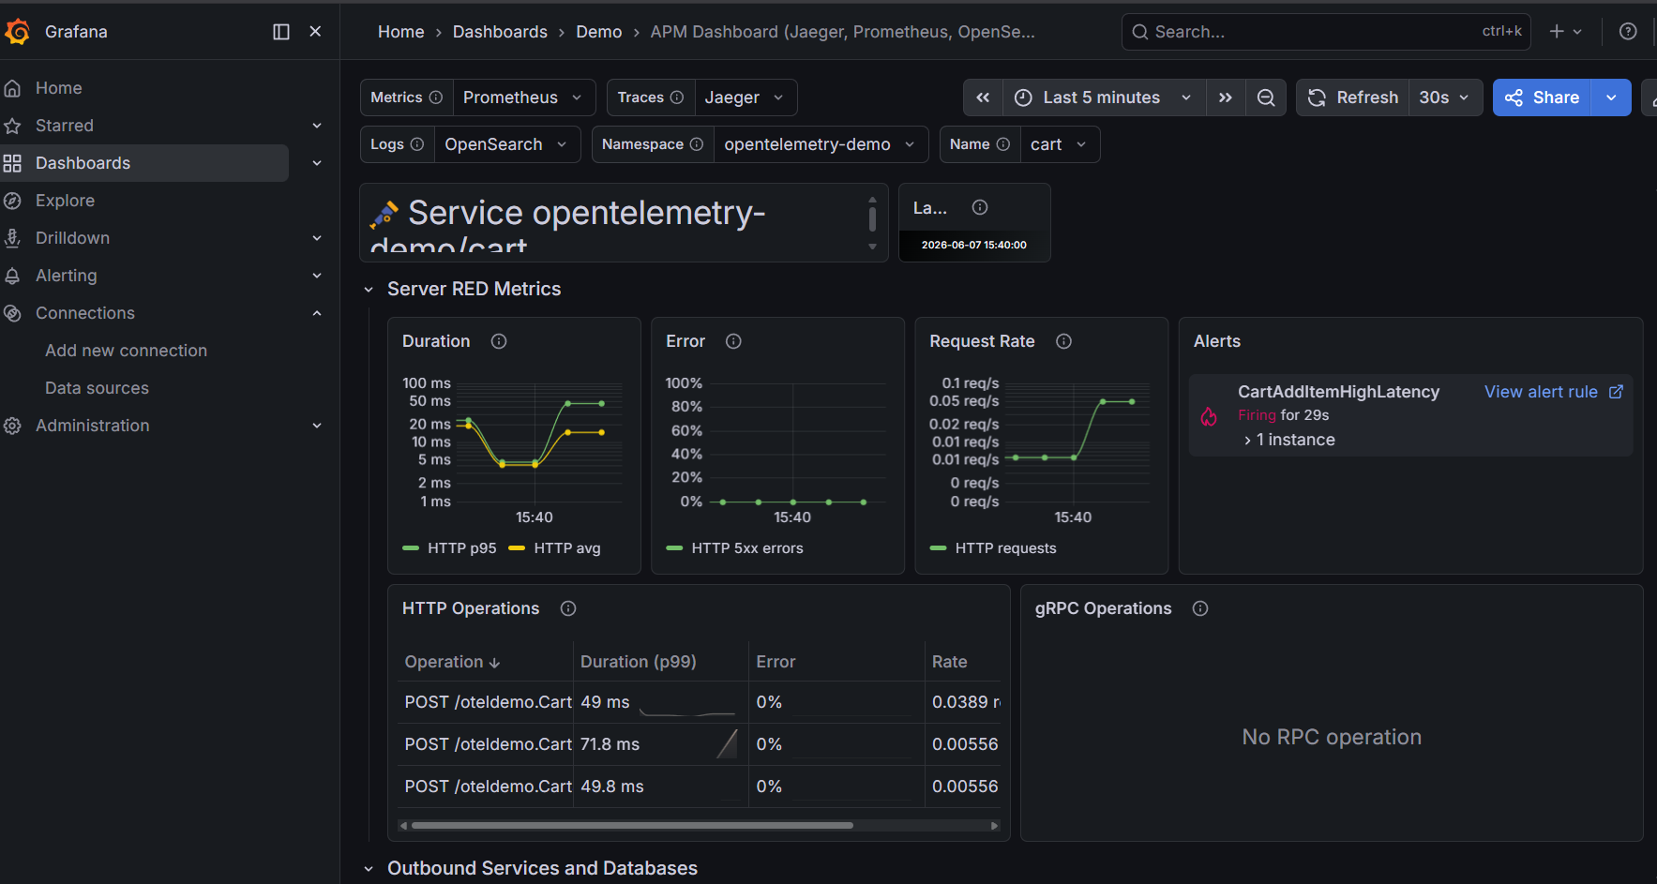Click the Logs info icon
This screenshot has width=1657, height=884.
(417, 144)
